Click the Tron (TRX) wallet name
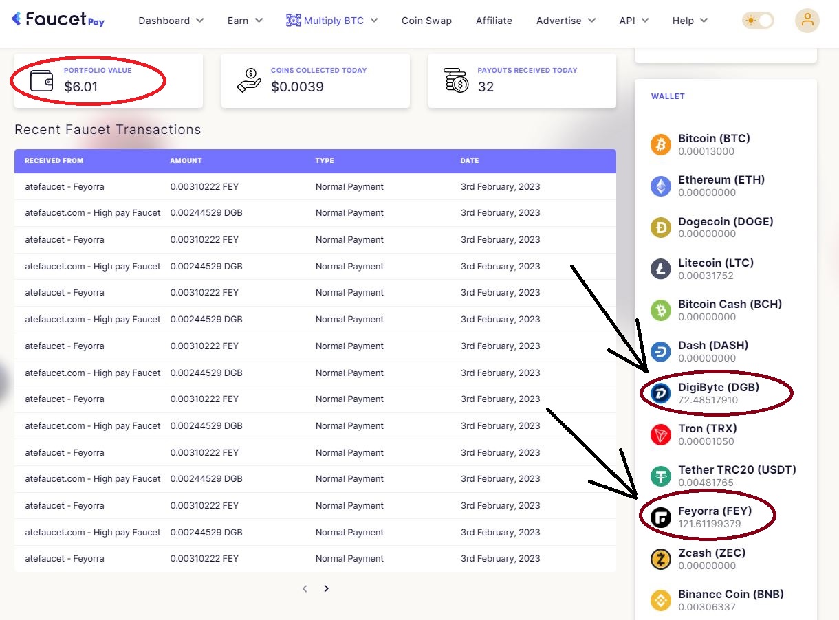839x620 pixels. coord(708,428)
